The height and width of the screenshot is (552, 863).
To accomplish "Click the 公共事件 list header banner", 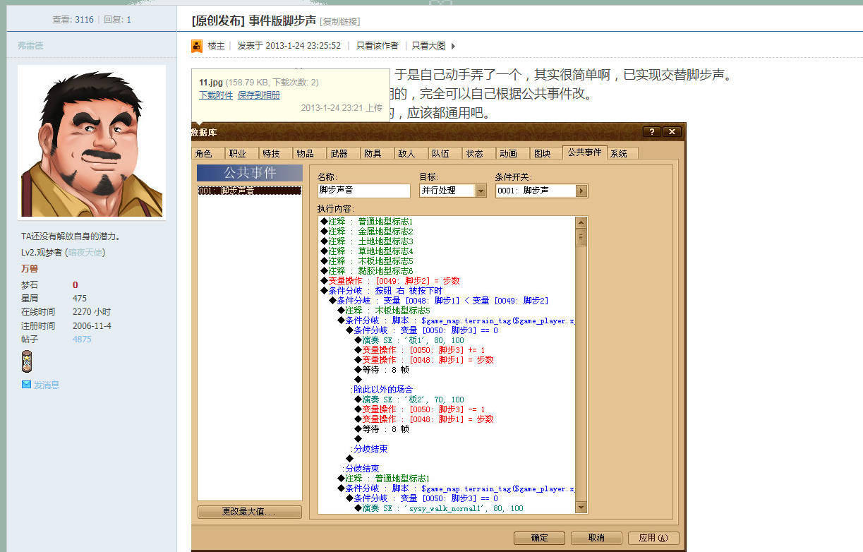I will 250,173.
